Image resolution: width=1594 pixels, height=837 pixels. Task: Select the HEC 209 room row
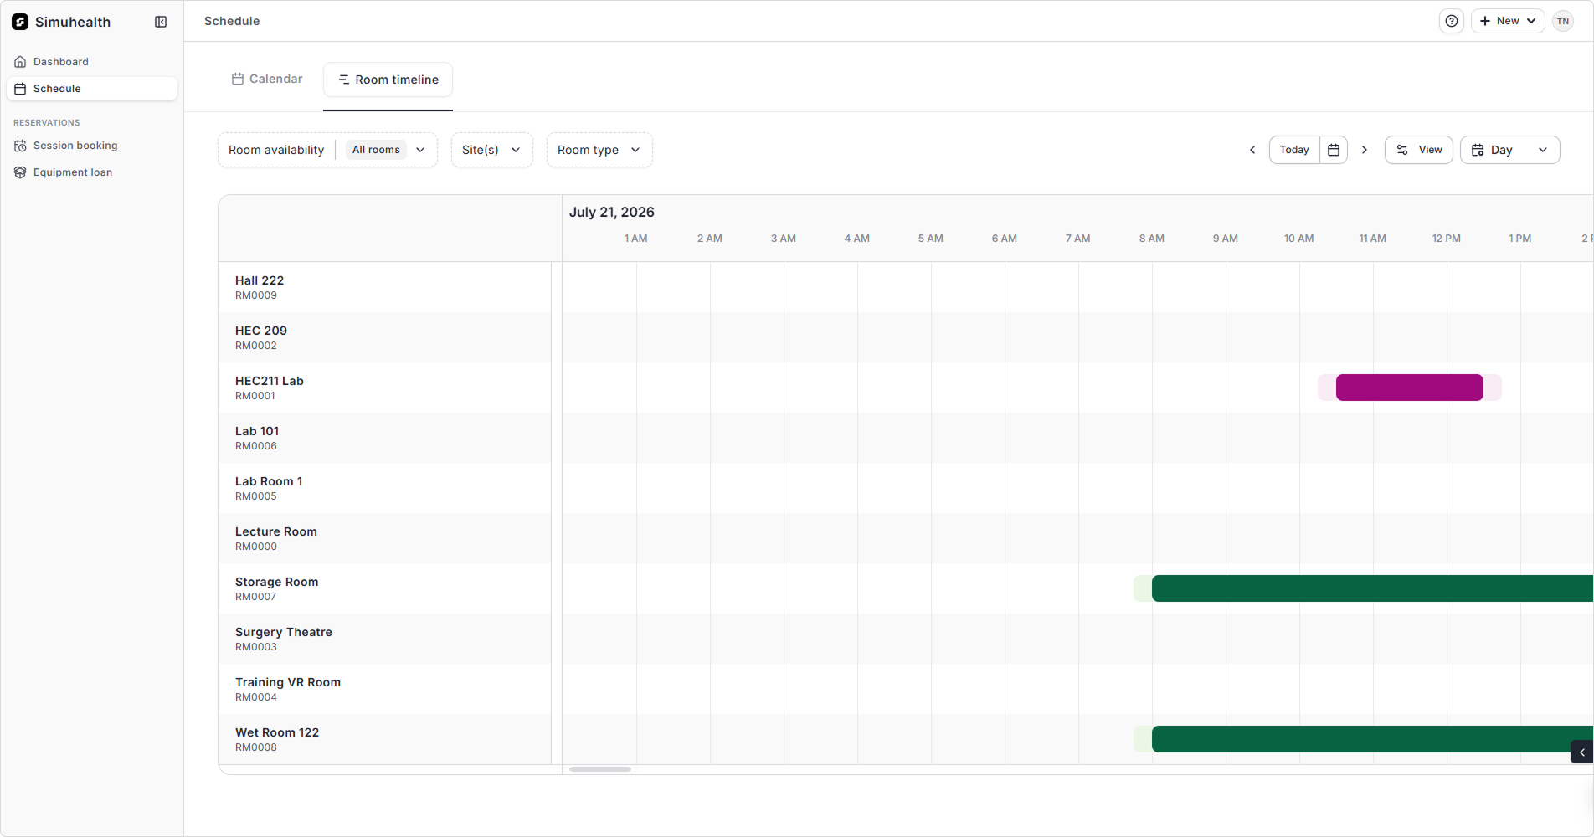[x=385, y=337]
